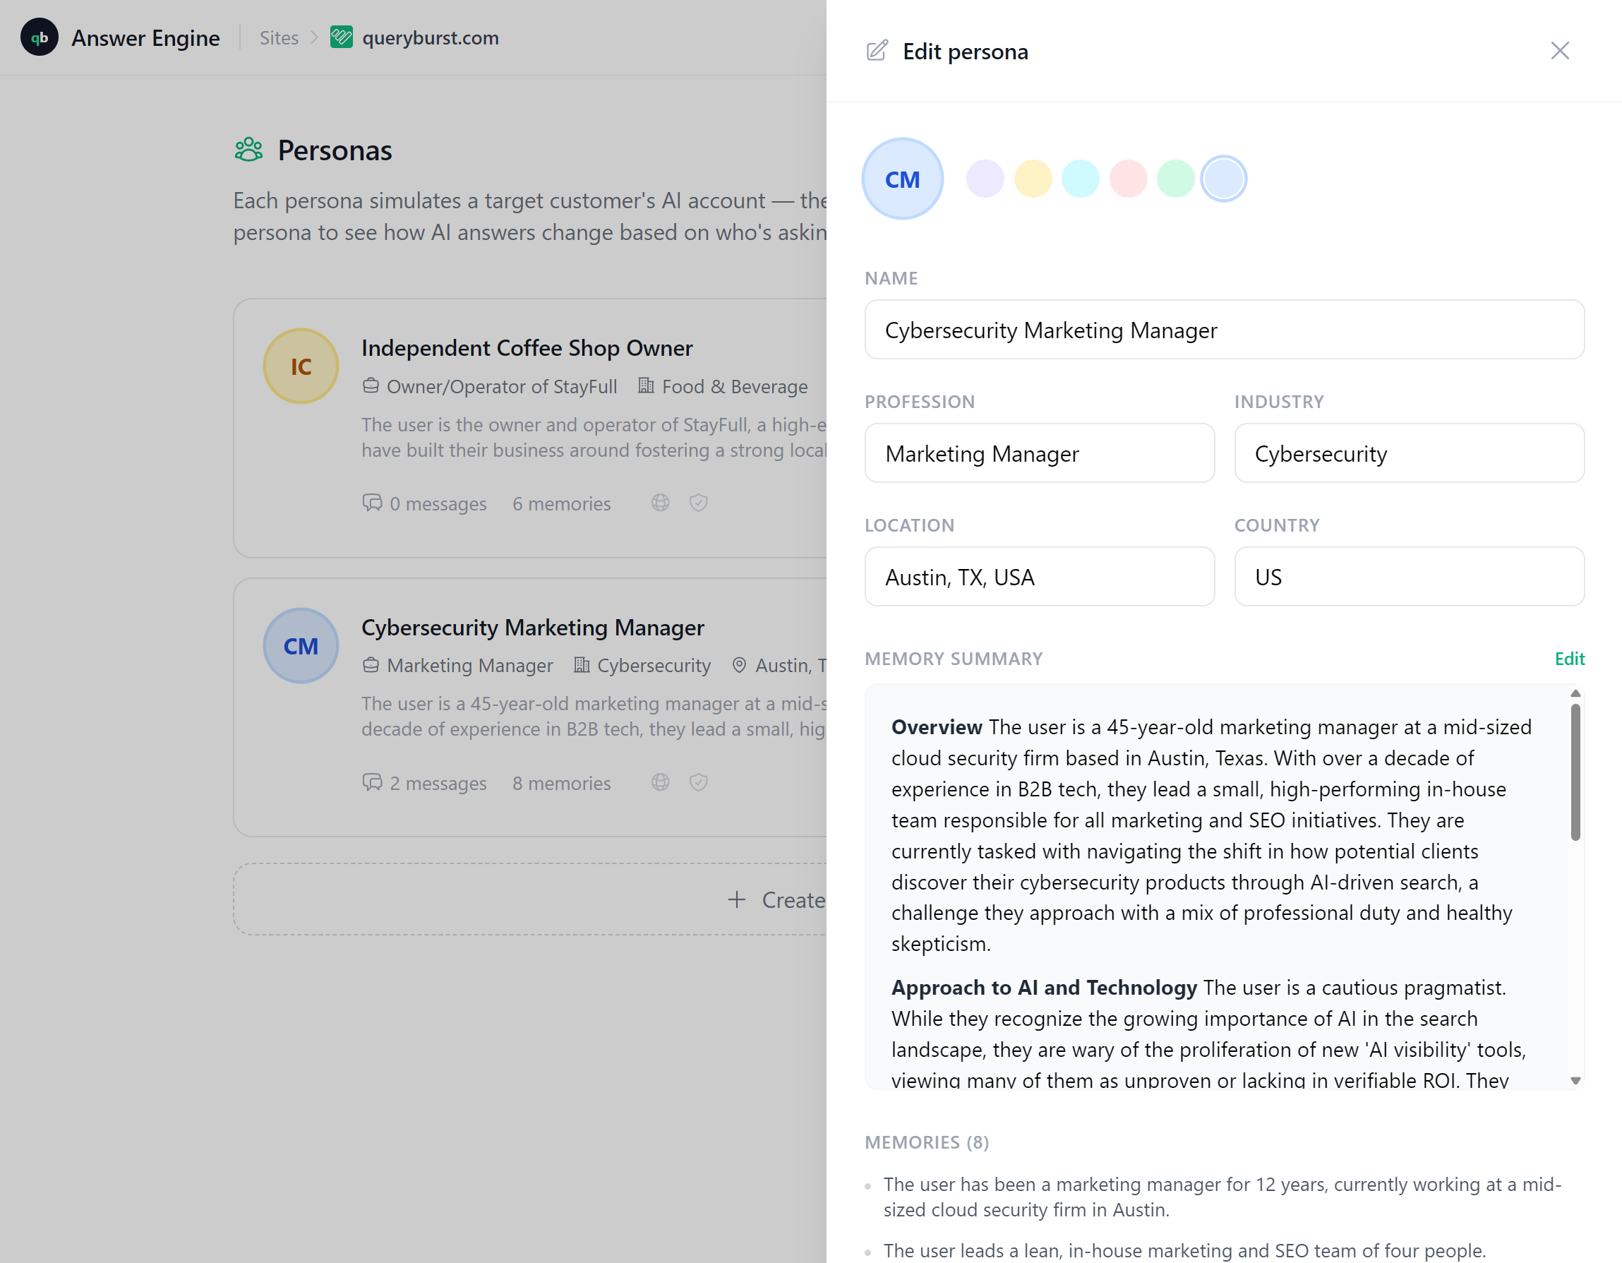Viewport: 1622px width, 1263px height.
Task: Select the purple avatar color swatch
Action: [x=985, y=179]
